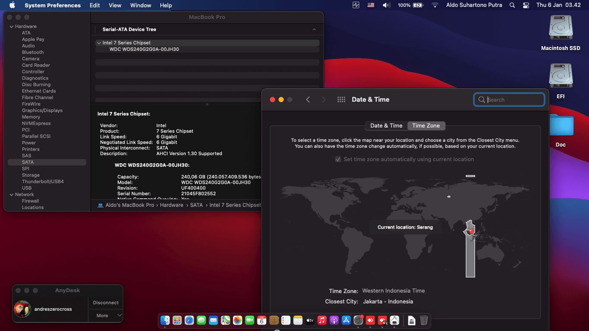Select NVMExpress in the sidebar
Image resolution: width=589 pixels, height=331 pixels.
click(37, 123)
